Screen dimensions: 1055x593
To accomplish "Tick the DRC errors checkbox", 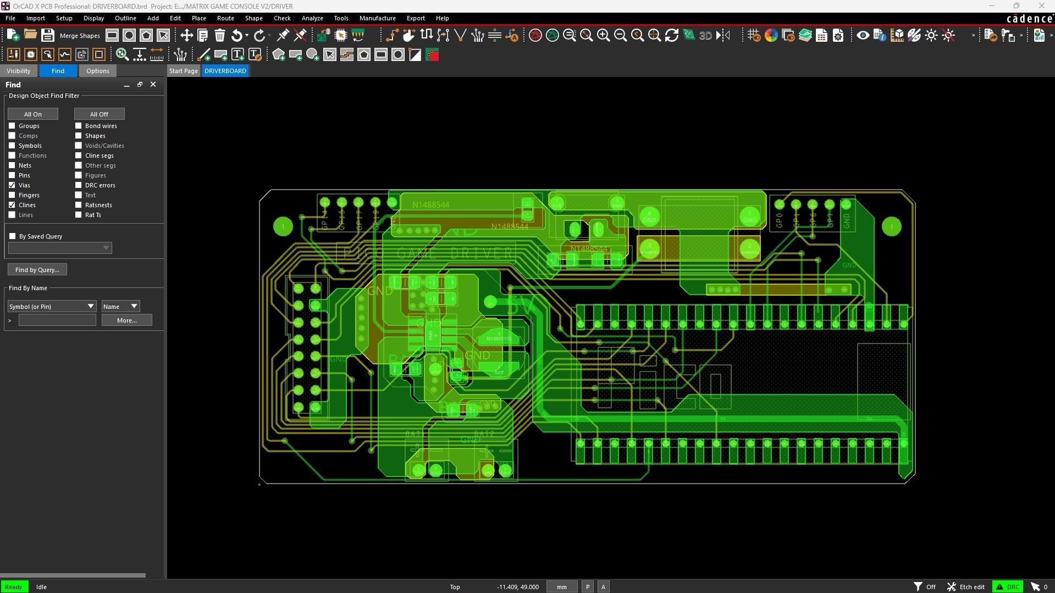I will point(79,185).
